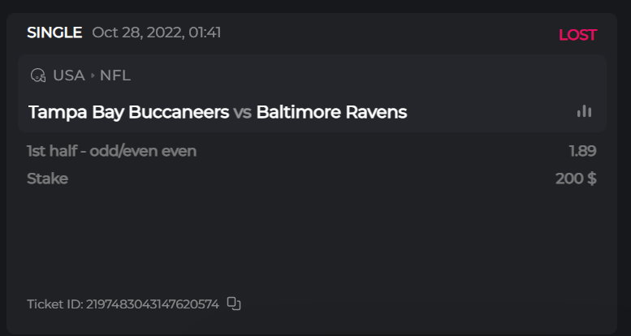Select the 1.89 odds value
Screen dimensions: 631x336
tap(582, 151)
